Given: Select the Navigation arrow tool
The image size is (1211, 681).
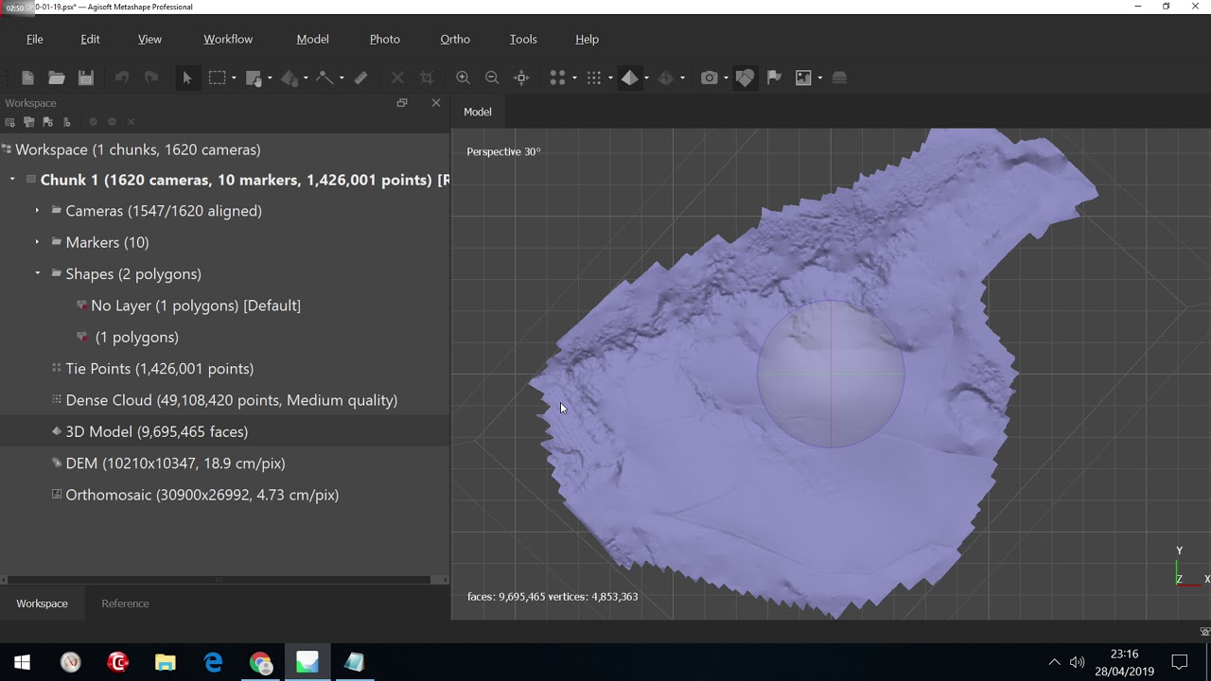Looking at the screenshot, I should 187,78.
